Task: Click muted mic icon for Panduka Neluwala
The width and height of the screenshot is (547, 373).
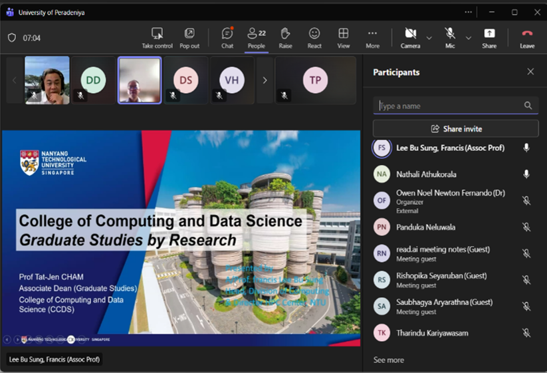Action: [526, 227]
